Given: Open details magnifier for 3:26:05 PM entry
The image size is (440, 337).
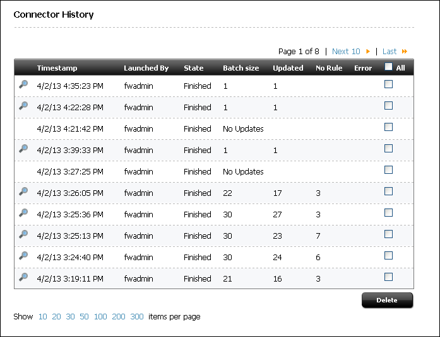Looking at the screenshot, I should (23, 191).
